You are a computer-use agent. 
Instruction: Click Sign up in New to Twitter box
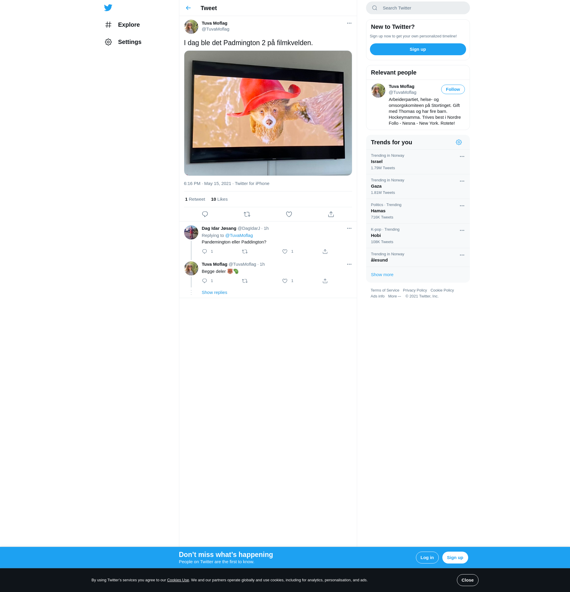click(x=418, y=49)
